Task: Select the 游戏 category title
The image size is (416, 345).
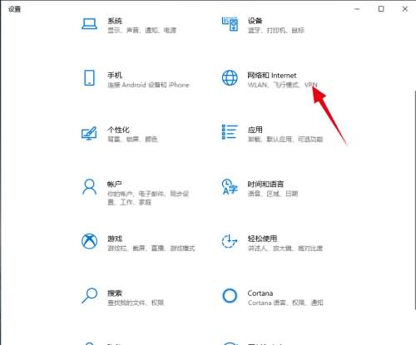Action: (x=115, y=239)
